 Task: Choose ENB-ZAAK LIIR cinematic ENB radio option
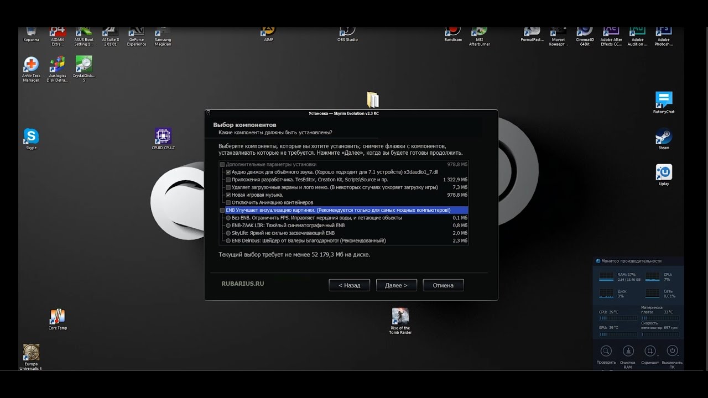[228, 226]
